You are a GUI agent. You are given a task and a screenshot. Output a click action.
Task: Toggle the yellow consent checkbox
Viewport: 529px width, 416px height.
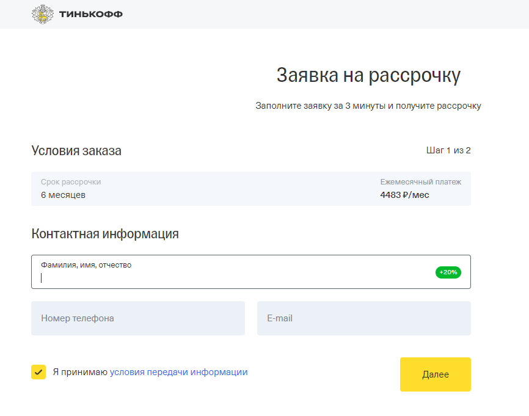(x=38, y=372)
